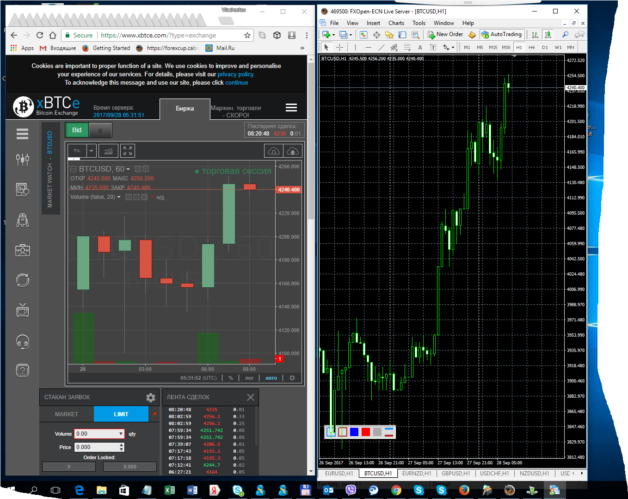628x499 pixels.
Task: Toggle visibility eye for the Volume indicator
Action: point(129,197)
